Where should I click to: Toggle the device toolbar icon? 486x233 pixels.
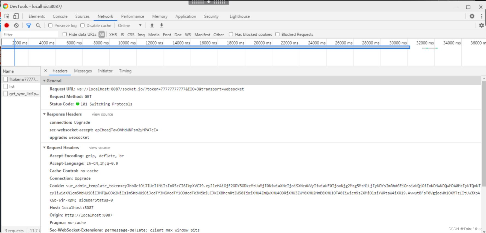click(x=16, y=16)
